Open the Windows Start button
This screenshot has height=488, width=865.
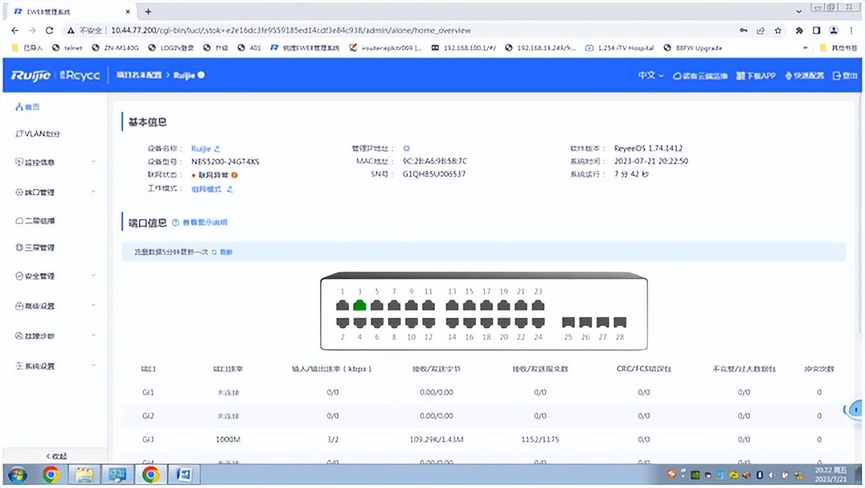pyautogui.click(x=18, y=475)
